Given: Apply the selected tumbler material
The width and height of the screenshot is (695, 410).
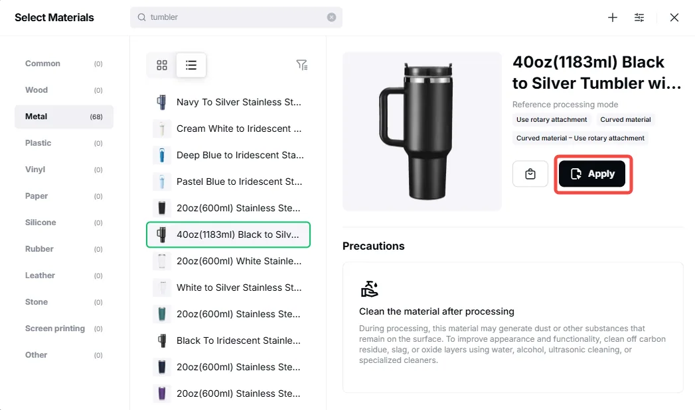Looking at the screenshot, I should pos(592,174).
